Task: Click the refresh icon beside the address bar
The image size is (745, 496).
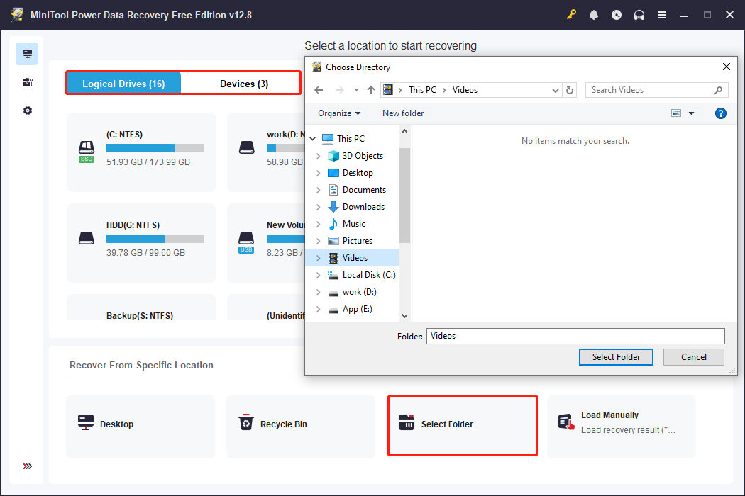Action: tap(570, 90)
